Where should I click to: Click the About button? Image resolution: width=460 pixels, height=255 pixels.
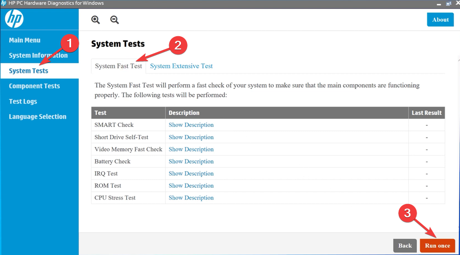coord(441,19)
